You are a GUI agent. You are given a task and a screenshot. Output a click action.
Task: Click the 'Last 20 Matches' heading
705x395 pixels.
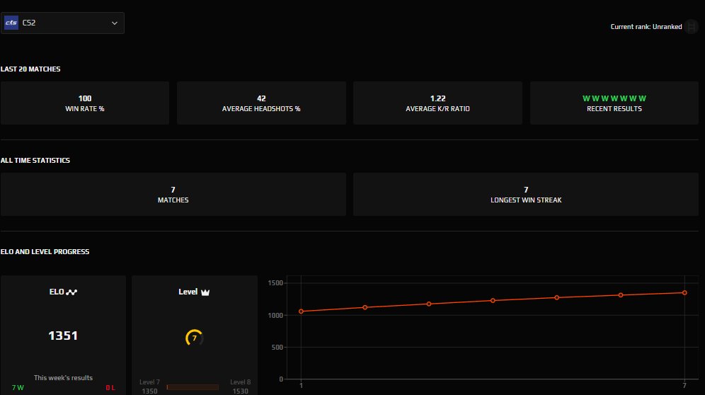point(30,69)
